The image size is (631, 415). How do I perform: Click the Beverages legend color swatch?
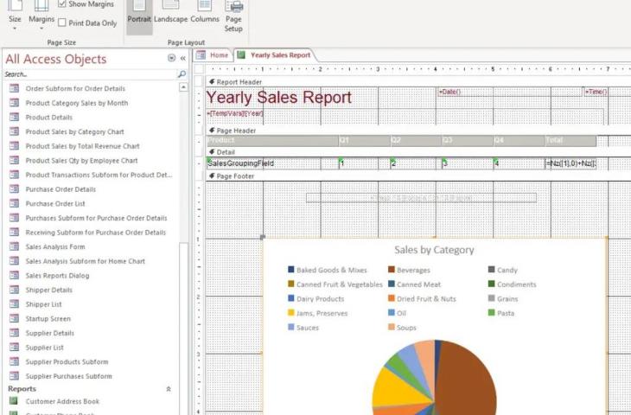click(x=392, y=269)
